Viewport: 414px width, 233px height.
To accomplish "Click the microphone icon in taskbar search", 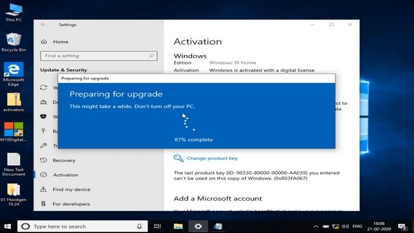I will (x=140, y=227).
